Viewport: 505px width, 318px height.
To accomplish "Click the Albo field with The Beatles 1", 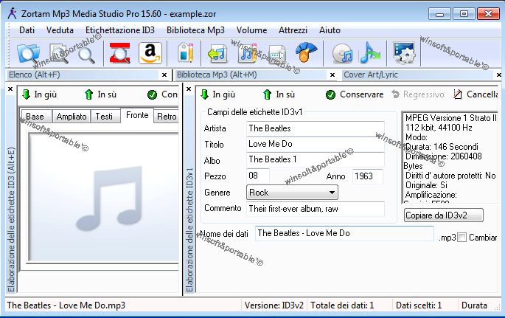I will (316, 159).
